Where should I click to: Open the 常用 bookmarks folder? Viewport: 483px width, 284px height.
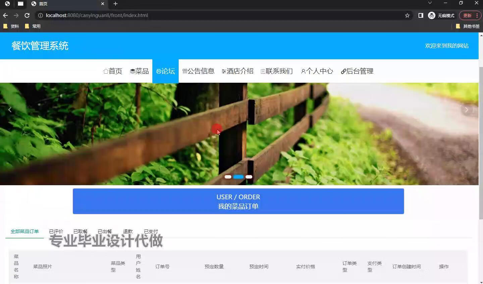(33, 26)
